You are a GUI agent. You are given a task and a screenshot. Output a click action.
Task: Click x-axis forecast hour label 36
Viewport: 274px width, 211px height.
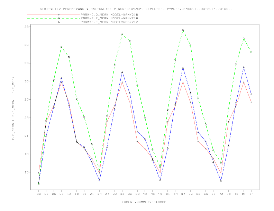coord(130,194)
